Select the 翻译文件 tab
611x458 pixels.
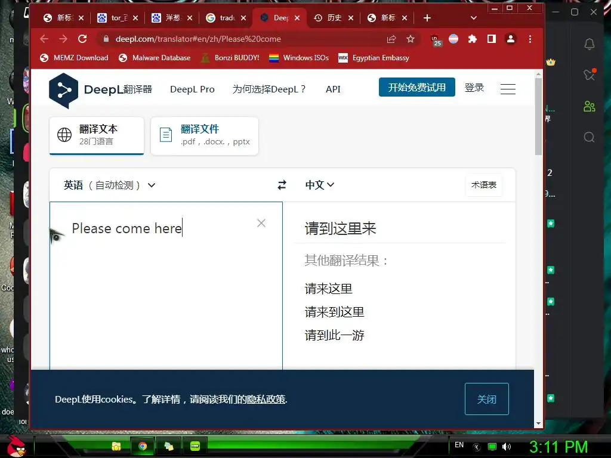coord(205,135)
